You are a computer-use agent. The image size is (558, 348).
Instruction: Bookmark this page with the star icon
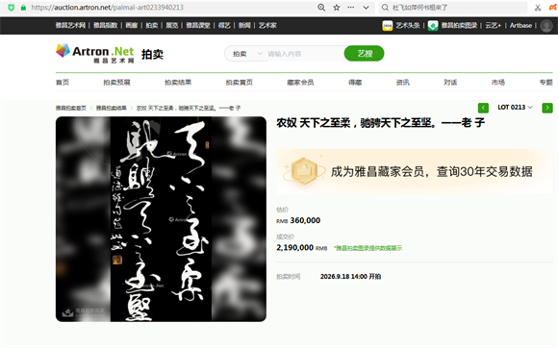(337, 8)
